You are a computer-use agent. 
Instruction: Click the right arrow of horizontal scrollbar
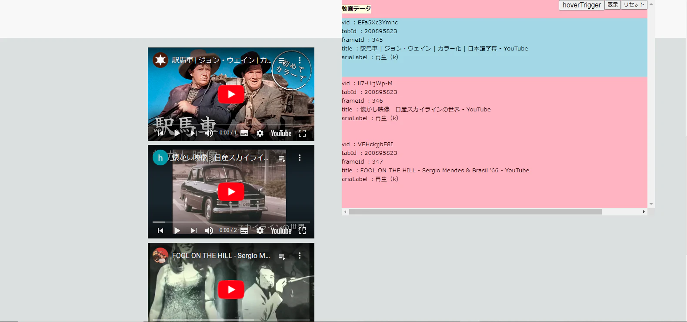644,211
